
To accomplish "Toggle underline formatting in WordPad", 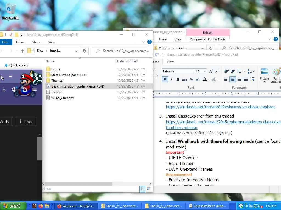I will click(178, 79).
